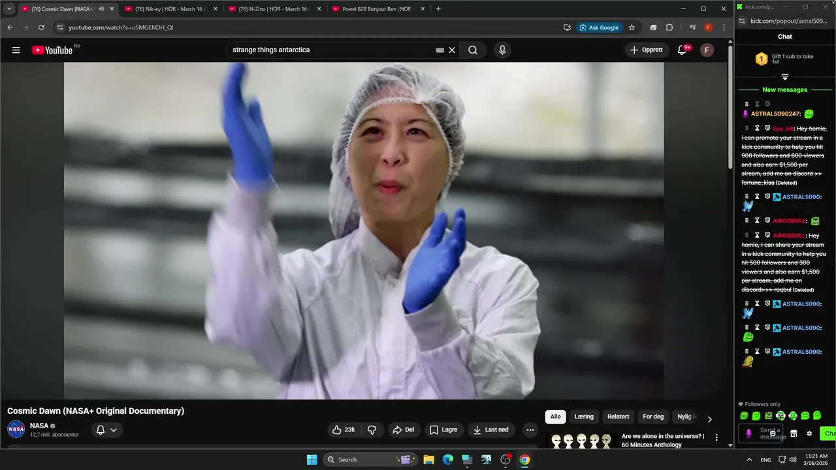Show next filter chips with arrow
Viewport: 836px width, 470px height.
click(x=710, y=419)
